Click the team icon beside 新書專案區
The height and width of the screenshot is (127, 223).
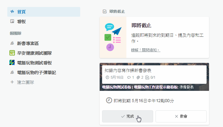pyautogui.click(x=12, y=43)
